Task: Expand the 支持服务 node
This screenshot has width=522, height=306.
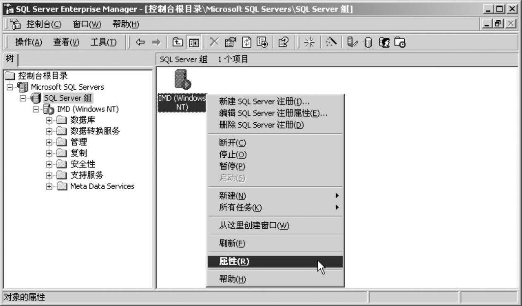Action: [x=49, y=175]
